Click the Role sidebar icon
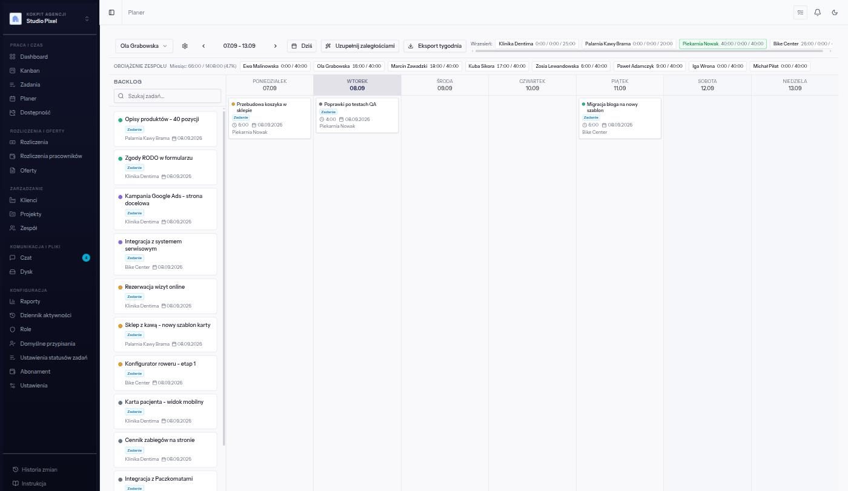 click(13, 329)
